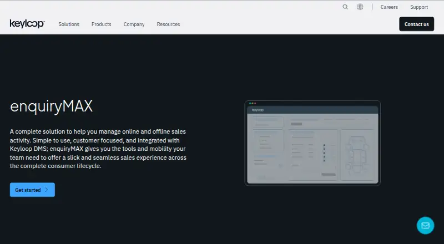Open the search magnifier icon
The image size is (444, 244).
[345, 7]
